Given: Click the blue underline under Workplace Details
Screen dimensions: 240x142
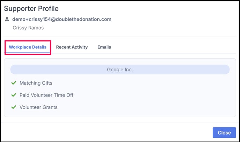Looking at the screenshot, I should [x=28, y=53].
